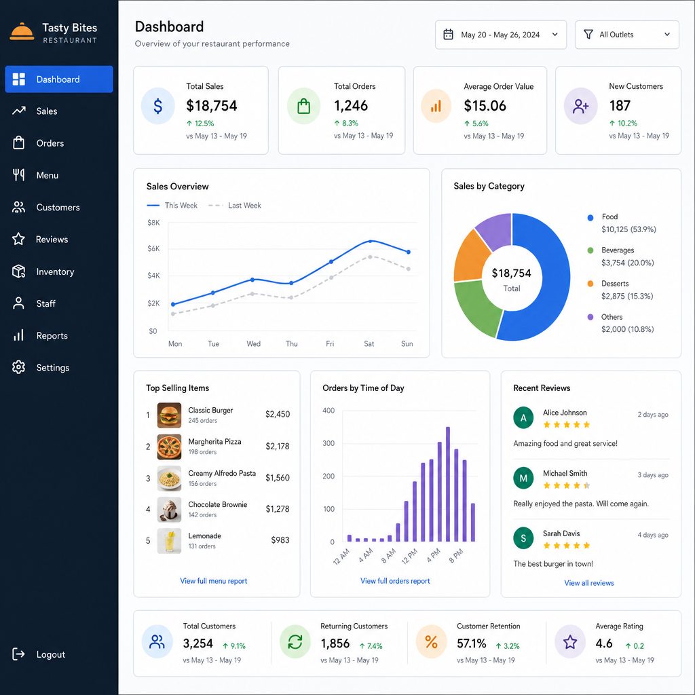Click the Total Customers blue people icon
This screenshot has width=695, height=695.
[x=157, y=641]
